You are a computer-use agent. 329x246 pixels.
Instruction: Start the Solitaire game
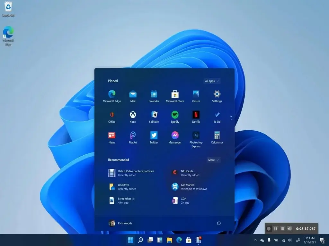click(154, 115)
